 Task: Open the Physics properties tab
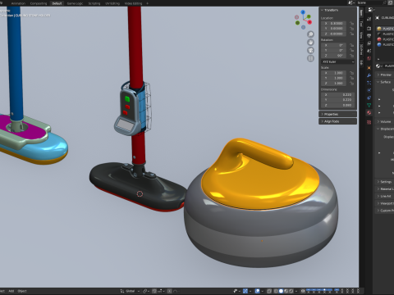(369, 90)
